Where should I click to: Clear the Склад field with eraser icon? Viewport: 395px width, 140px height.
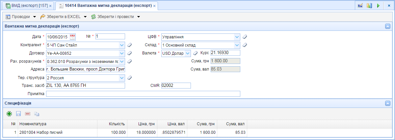click(245, 45)
